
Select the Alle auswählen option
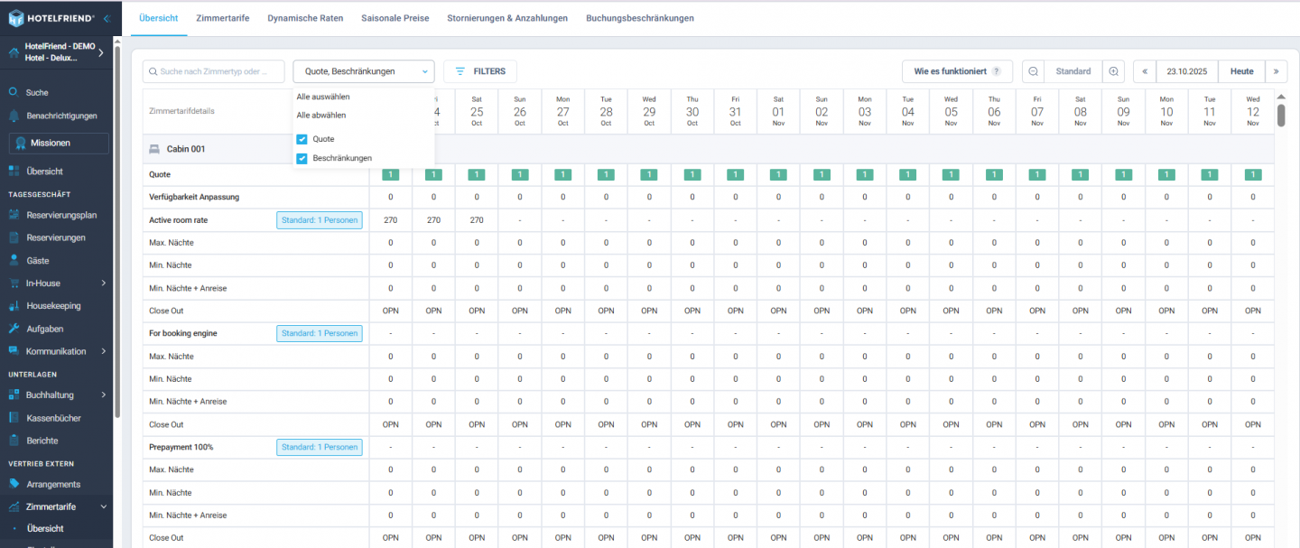tap(323, 97)
